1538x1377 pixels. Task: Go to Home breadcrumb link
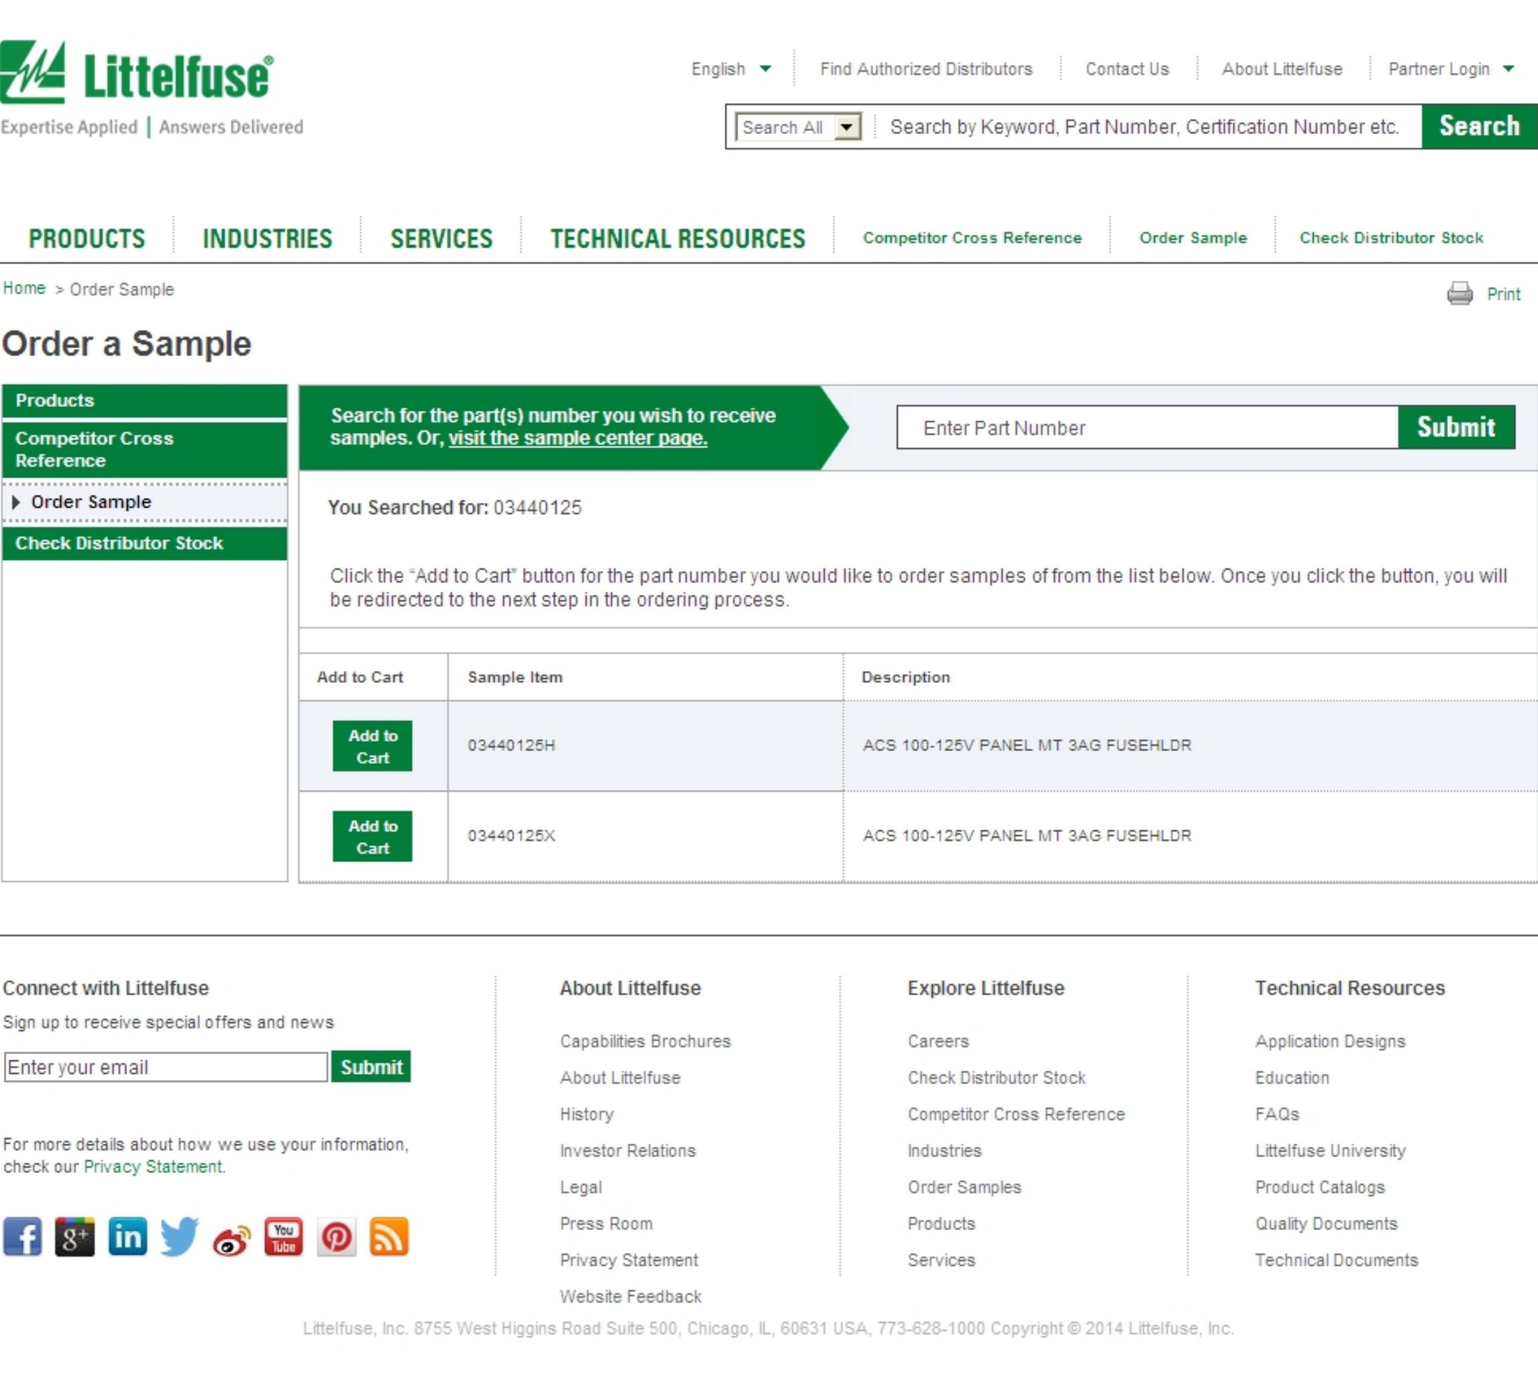(x=24, y=288)
